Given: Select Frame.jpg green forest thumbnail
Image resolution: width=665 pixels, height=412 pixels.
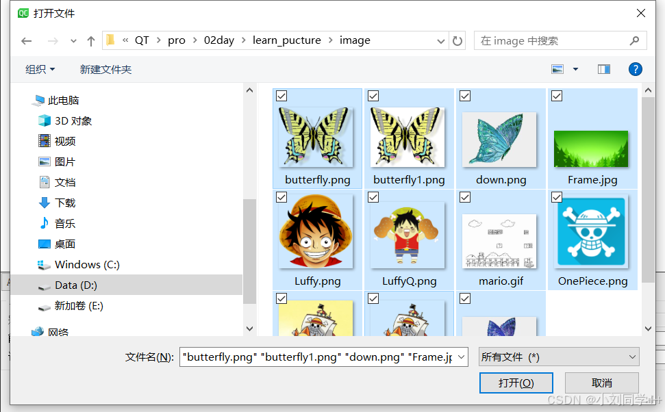Looking at the screenshot, I should click(591, 149).
